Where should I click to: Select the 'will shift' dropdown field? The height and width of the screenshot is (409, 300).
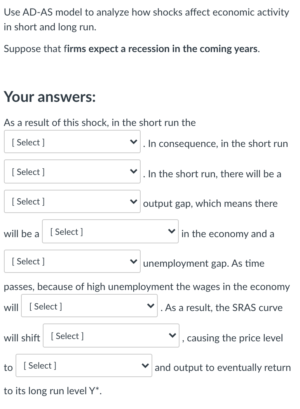(x=111, y=335)
